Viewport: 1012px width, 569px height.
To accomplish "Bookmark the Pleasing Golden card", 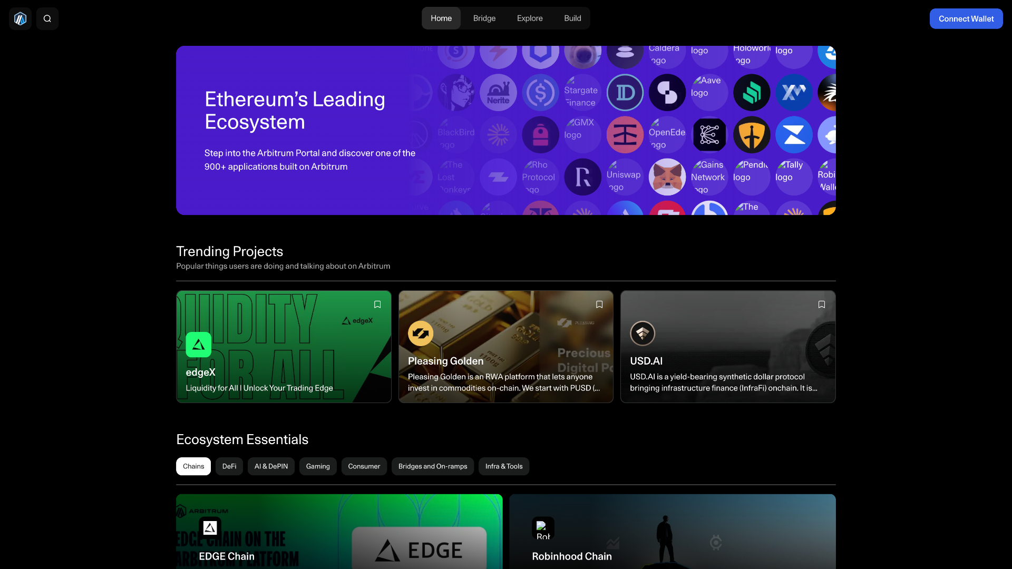I will (x=599, y=305).
